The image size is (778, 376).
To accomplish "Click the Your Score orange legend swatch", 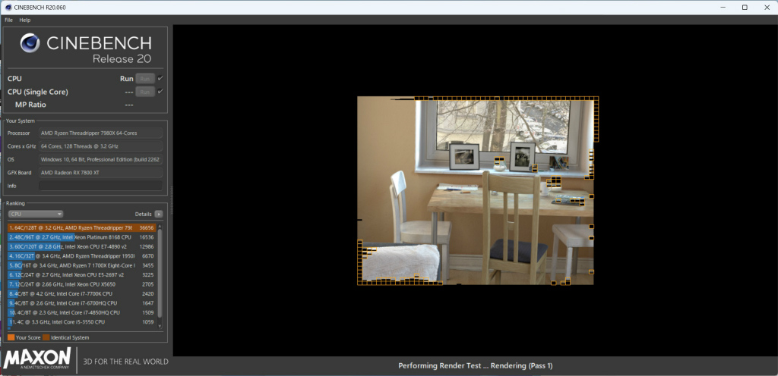I will pos(11,337).
